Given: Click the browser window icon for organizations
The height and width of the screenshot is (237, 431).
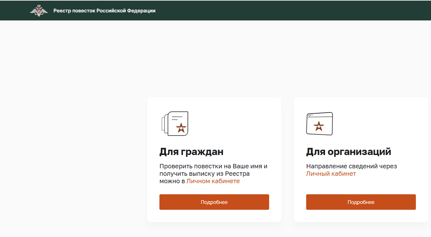Looking at the screenshot, I should 319,124.
